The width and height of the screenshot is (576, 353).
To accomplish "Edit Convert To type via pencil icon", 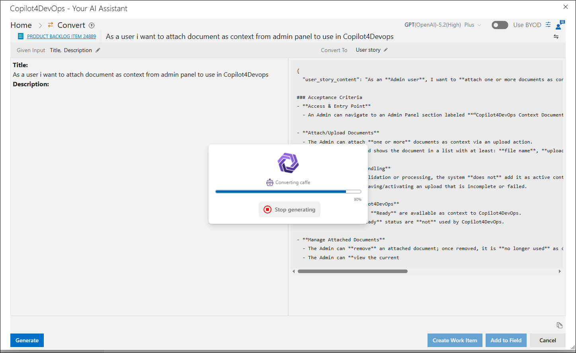I will (385, 50).
